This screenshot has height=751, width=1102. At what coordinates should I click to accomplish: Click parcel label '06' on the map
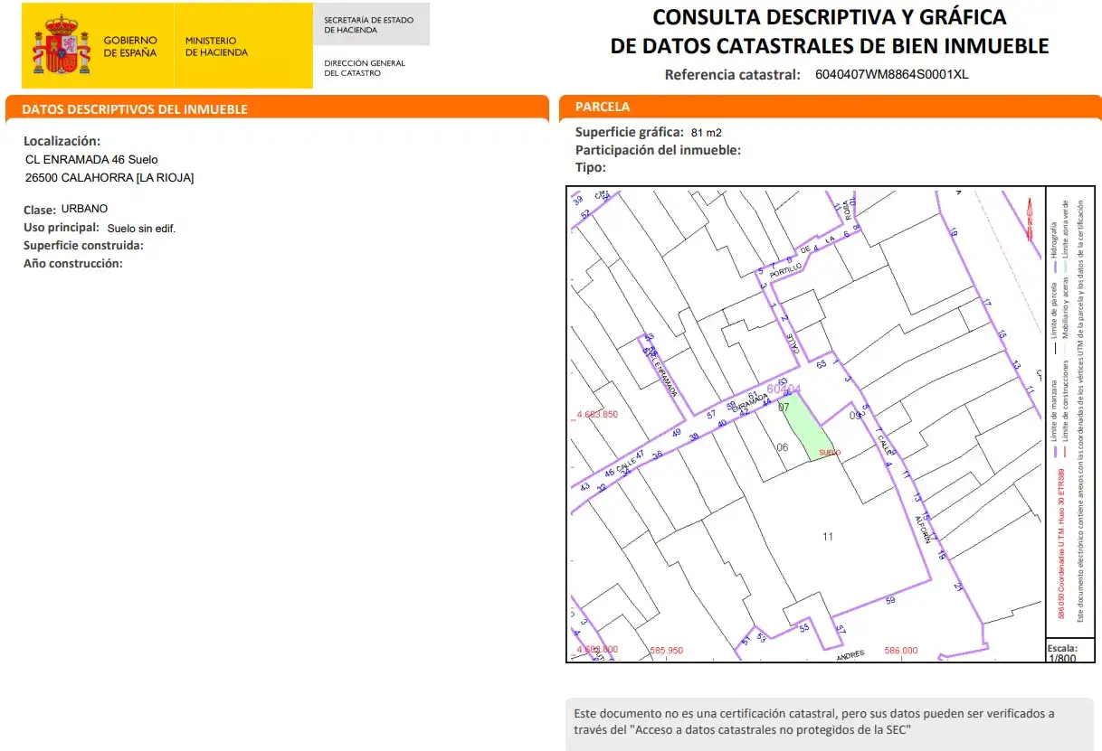tap(783, 448)
